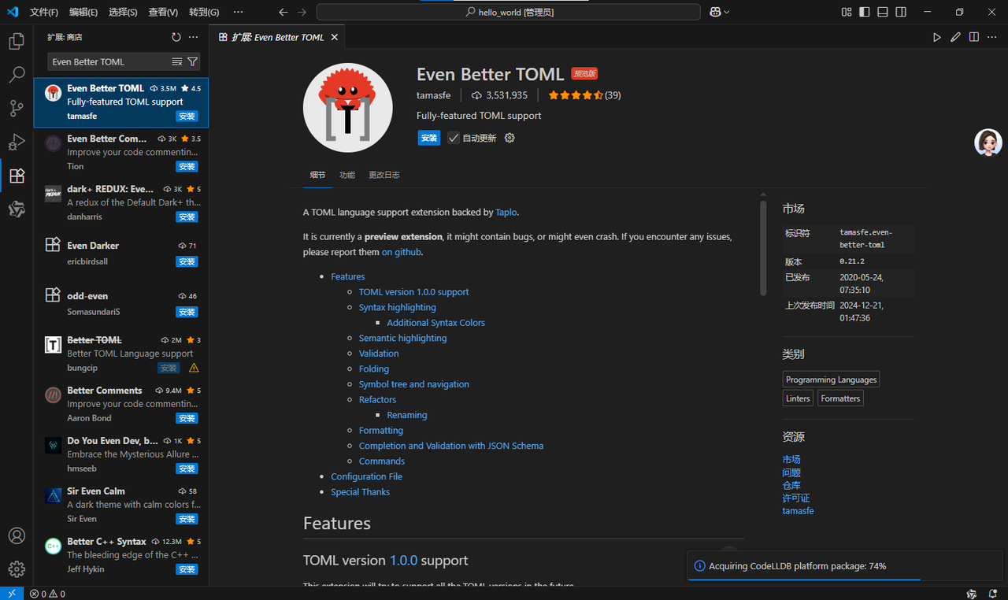Open the File menu
This screenshot has width=1008, height=600.
click(44, 12)
